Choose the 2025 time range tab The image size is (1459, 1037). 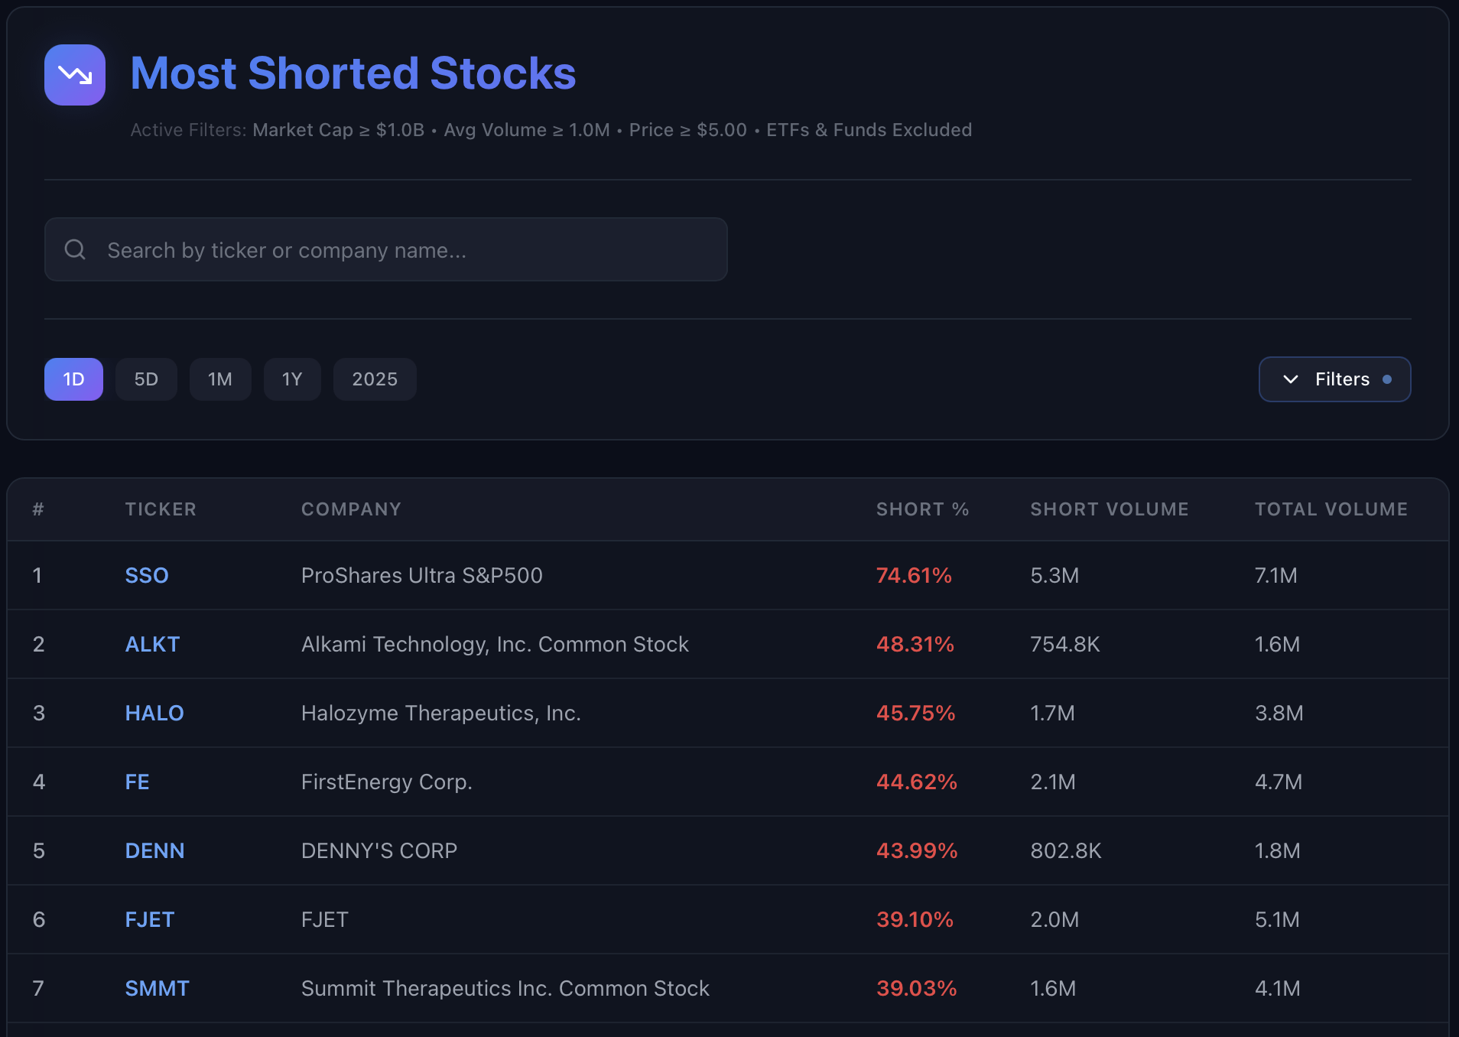tap(375, 379)
